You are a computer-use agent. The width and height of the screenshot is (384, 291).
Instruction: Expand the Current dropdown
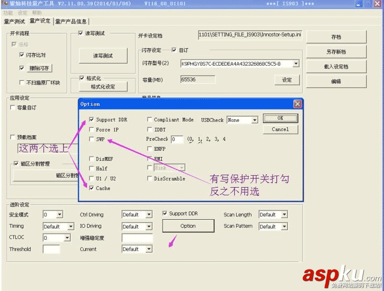pos(149,249)
